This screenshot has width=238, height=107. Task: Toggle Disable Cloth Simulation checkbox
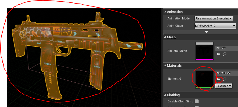tap(197, 101)
